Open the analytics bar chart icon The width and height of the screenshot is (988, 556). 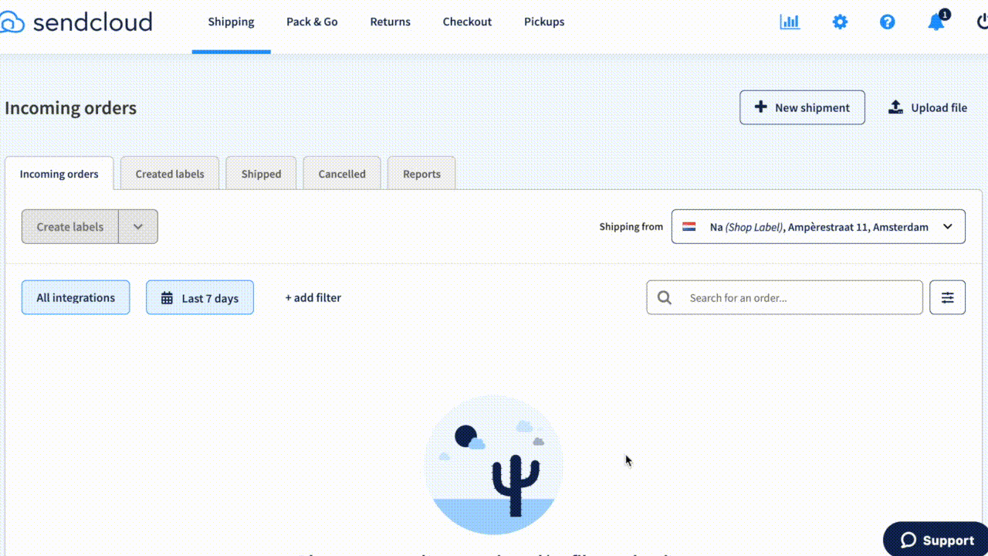coord(790,22)
